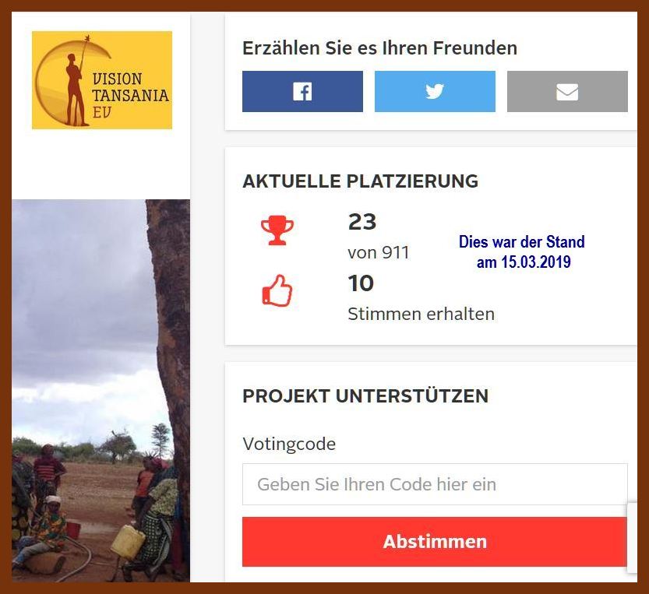Click the Aktuelle Platzierung heading
Screen dimensions: 649x594
coord(361,181)
